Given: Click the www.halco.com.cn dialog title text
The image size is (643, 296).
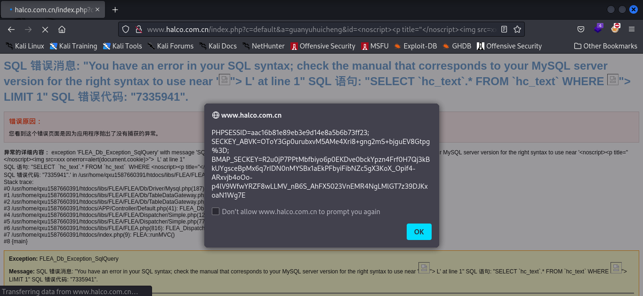Looking at the screenshot, I should coord(251,115).
